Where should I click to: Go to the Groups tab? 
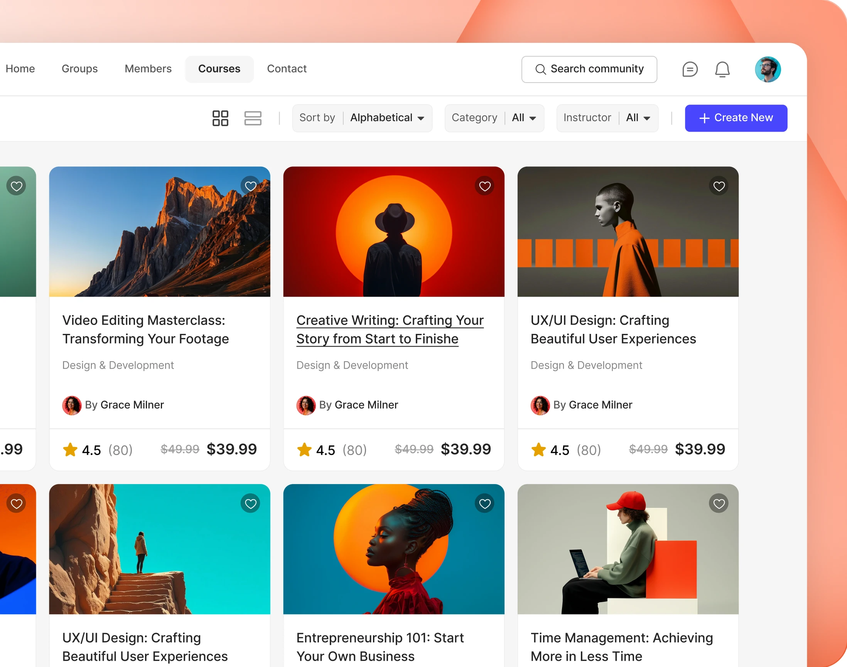pyautogui.click(x=79, y=69)
